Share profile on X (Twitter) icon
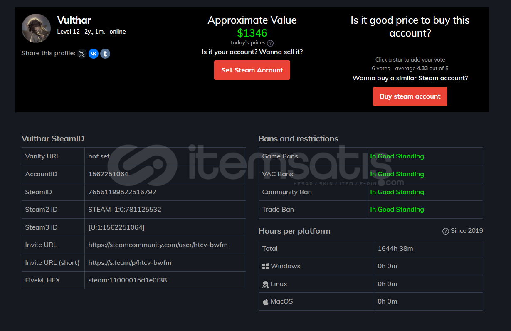 click(82, 54)
